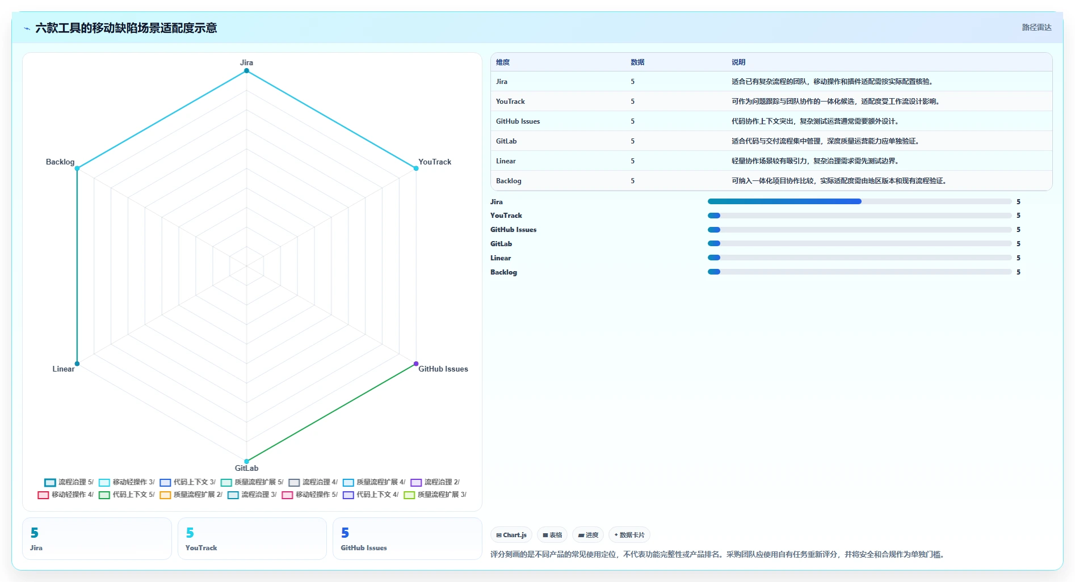
Task: Open the GitHub Issues stat card
Action: (x=407, y=539)
